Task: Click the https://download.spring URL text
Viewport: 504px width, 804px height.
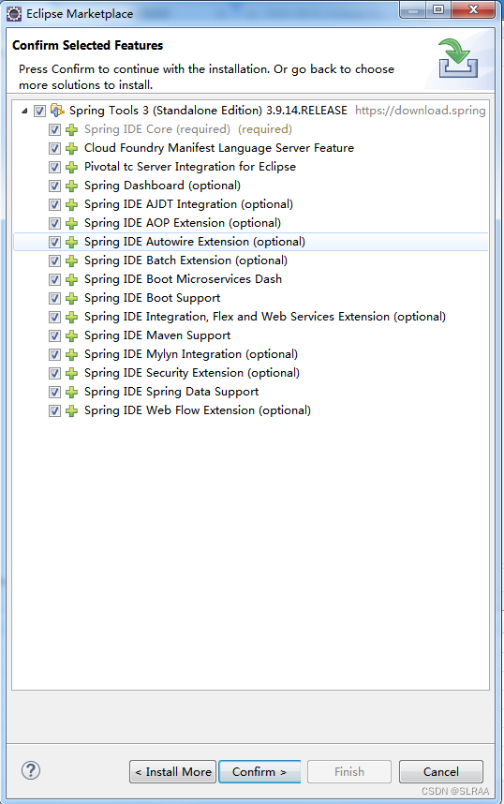Action: click(421, 111)
